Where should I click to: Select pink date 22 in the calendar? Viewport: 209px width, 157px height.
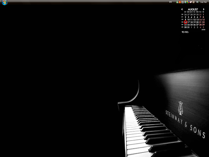tap(203, 22)
